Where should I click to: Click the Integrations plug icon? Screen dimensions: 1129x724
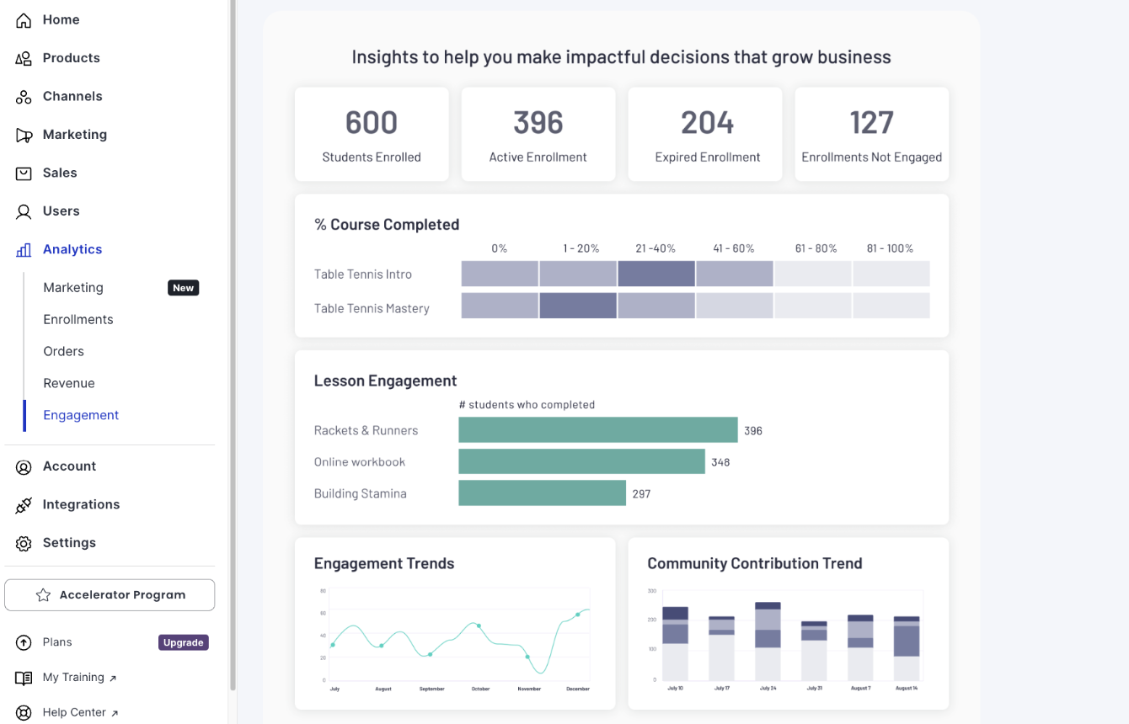[x=24, y=505]
